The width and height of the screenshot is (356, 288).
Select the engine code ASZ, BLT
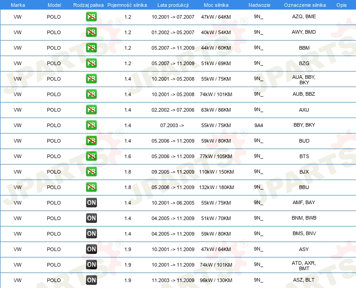pos(304,280)
